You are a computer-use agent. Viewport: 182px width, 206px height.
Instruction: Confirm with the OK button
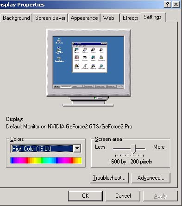click(x=85, y=196)
